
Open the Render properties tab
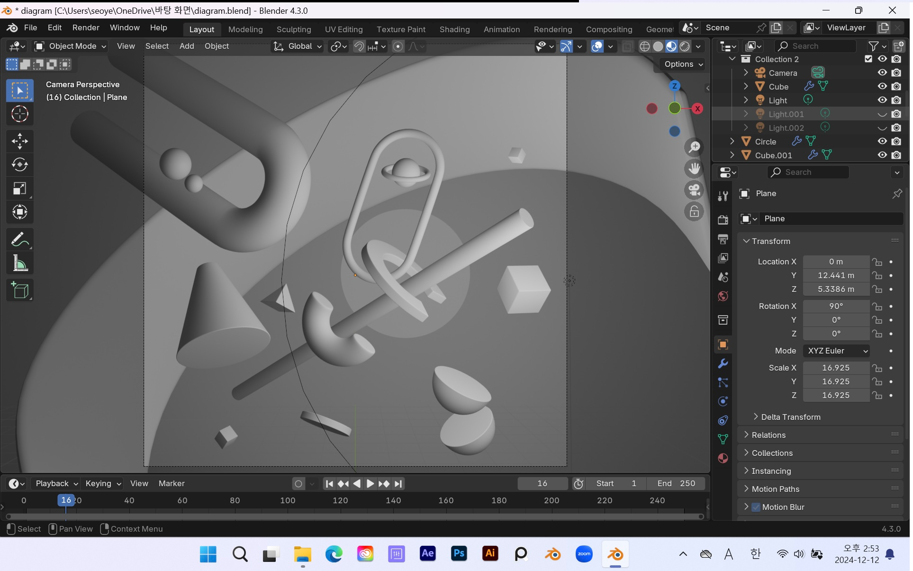click(x=723, y=220)
